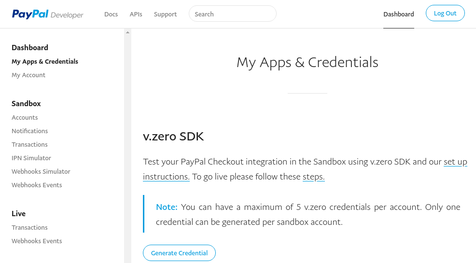Focus the Search input field
476x263 pixels.
pyautogui.click(x=233, y=14)
